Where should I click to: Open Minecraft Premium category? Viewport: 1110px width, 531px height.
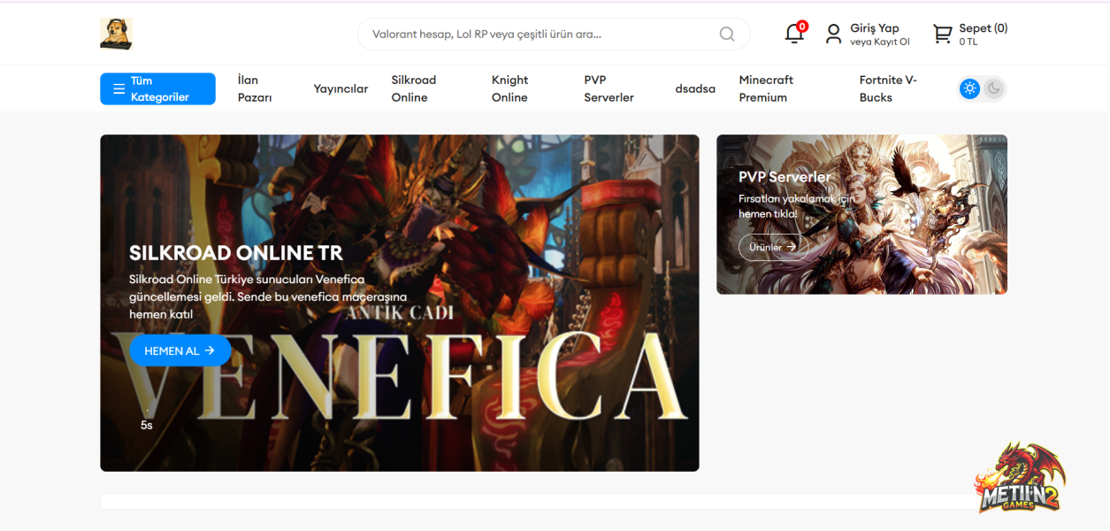(766, 88)
